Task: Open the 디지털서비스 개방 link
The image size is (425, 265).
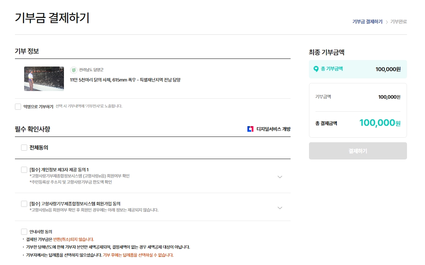Action: pos(273,129)
